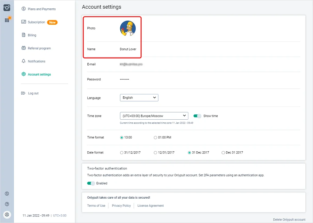Click the Notifications bell icon

(x=24, y=61)
